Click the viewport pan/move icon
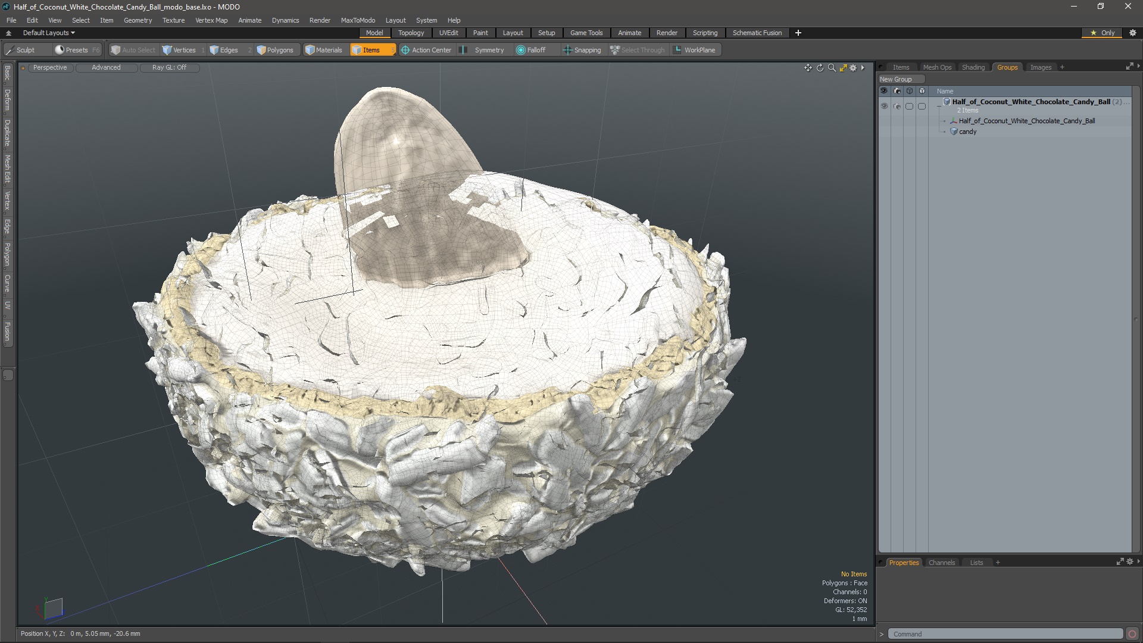Screen dimensions: 1143x643 pos(808,68)
